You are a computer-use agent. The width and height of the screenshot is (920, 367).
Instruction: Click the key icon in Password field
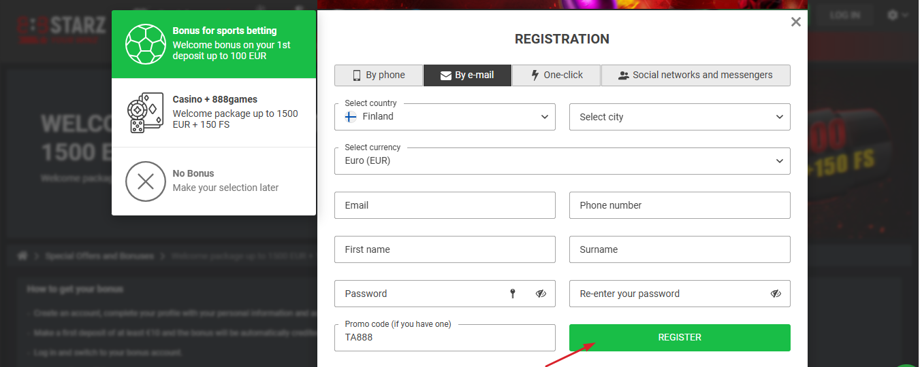click(x=513, y=294)
